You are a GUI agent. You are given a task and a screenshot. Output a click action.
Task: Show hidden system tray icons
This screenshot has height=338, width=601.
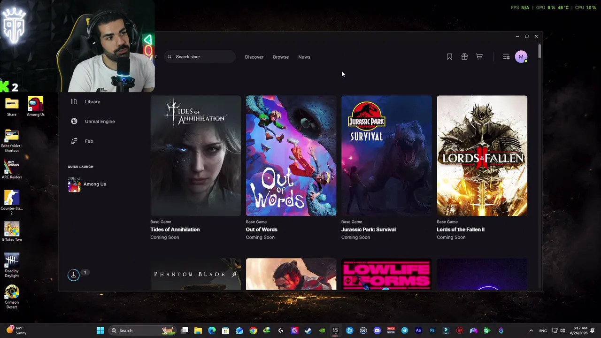531,330
